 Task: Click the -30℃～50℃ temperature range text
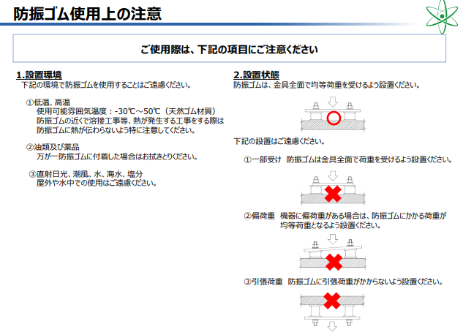click(138, 112)
